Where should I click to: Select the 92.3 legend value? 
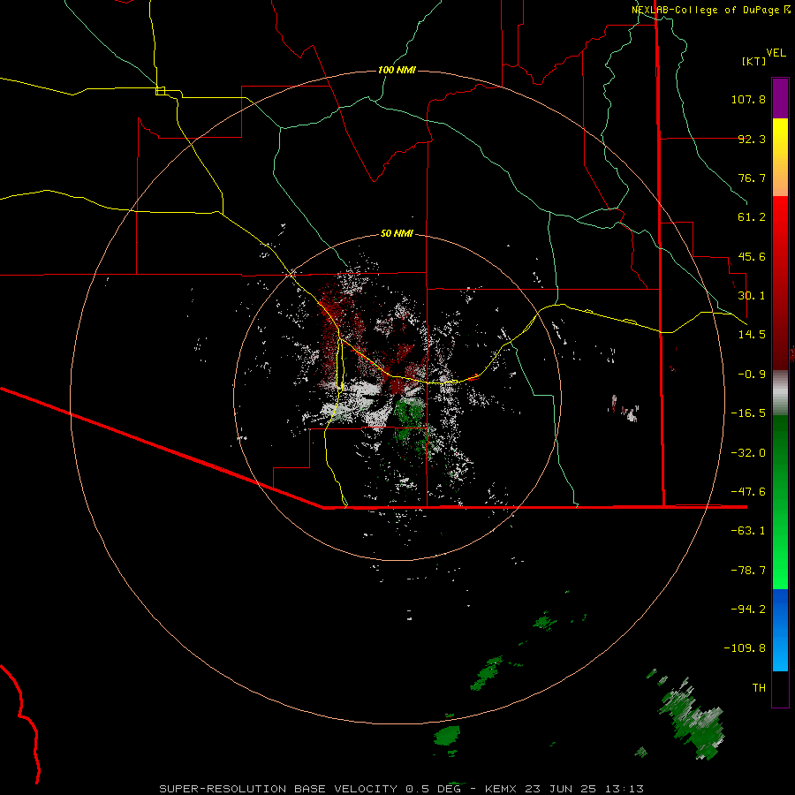point(752,139)
